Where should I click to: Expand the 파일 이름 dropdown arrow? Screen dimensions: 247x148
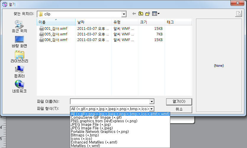click(x=152, y=102)
